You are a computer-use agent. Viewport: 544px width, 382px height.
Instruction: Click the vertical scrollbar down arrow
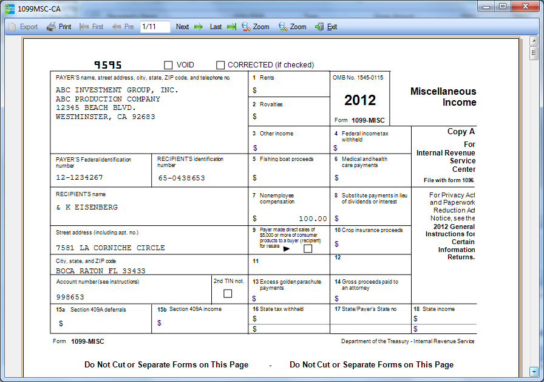[534, 371]
